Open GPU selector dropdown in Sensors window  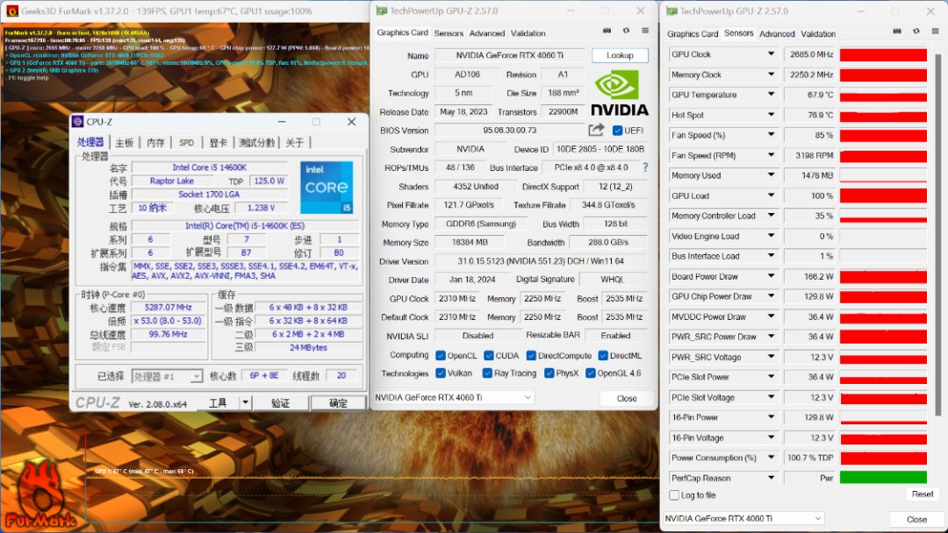pos(817,518)
